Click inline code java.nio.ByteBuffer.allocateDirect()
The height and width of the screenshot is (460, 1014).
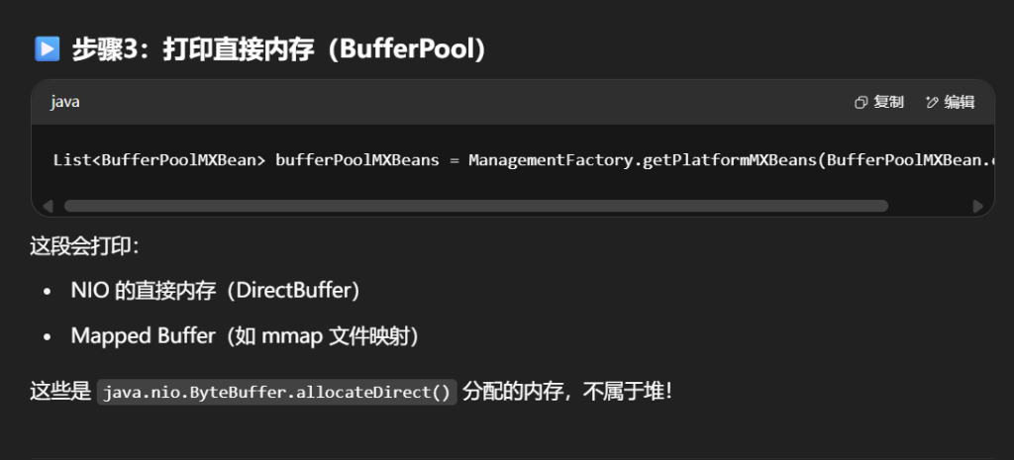click(277, 392)
